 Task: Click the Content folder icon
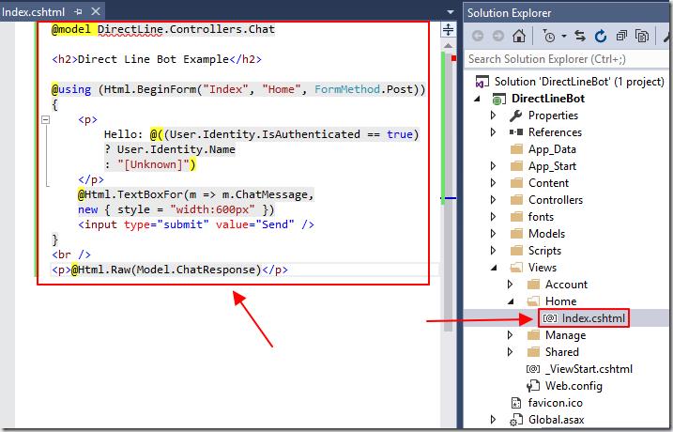click(516, 183)
